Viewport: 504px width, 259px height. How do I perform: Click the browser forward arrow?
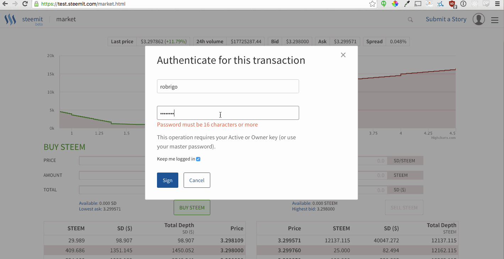(x=15, y=4)
